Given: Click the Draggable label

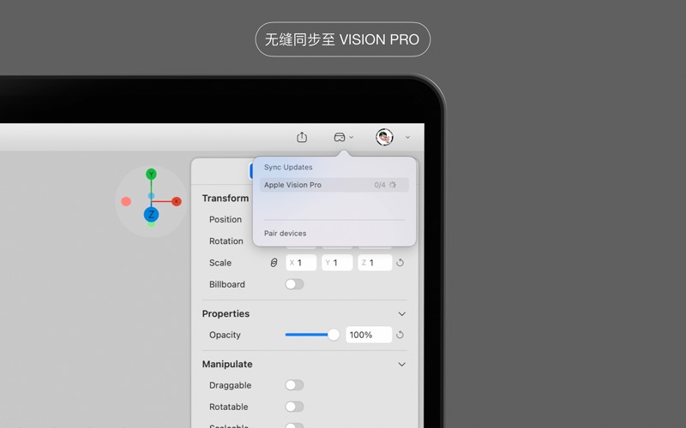Looking at the screenshot, I should click(x=230, y=385).
